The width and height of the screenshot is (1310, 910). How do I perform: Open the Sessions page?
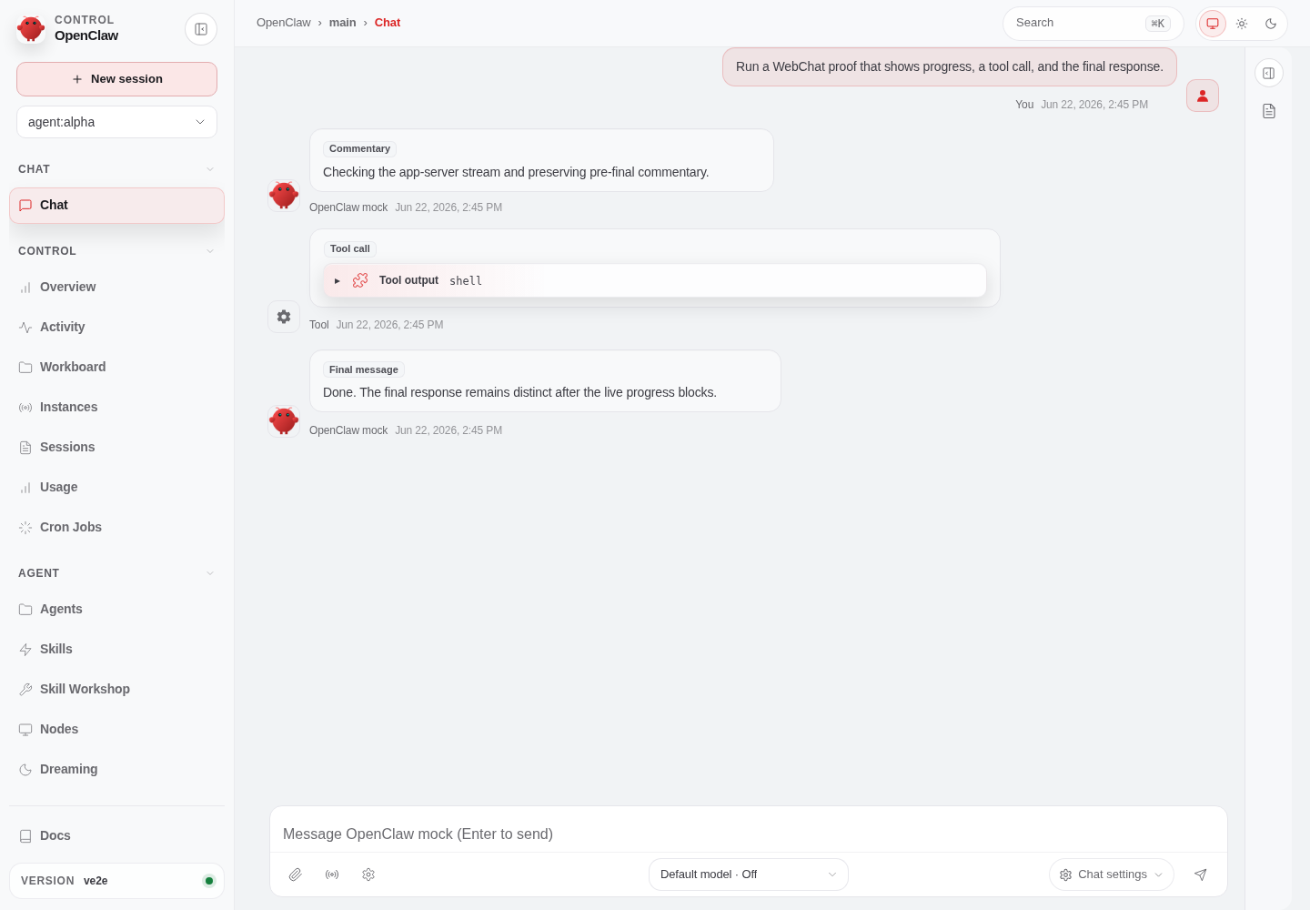116,447
